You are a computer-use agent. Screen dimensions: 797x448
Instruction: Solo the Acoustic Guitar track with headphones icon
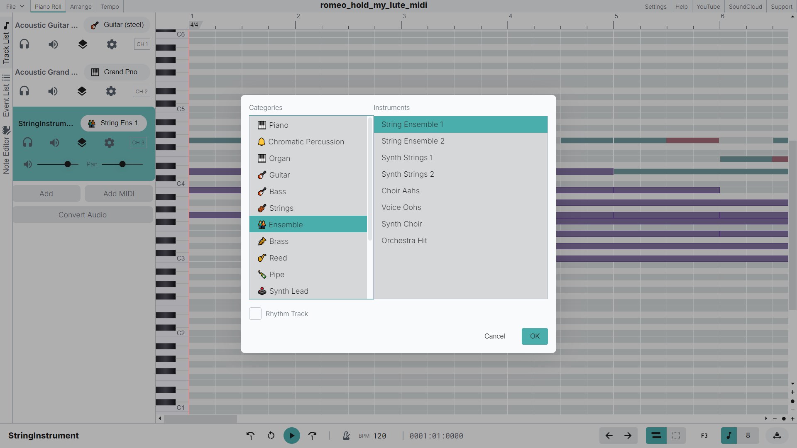point(24,44)
